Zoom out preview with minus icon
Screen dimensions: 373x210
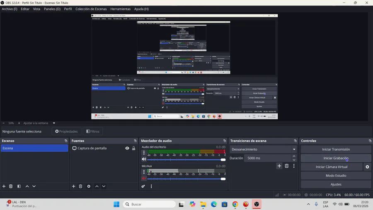coord(3,123)
